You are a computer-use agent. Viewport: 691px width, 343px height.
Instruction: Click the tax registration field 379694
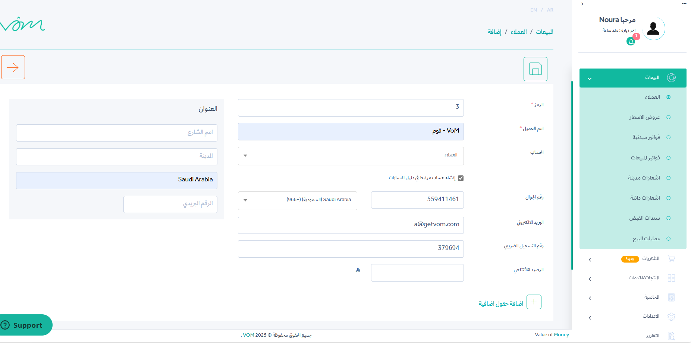[351, 249]
